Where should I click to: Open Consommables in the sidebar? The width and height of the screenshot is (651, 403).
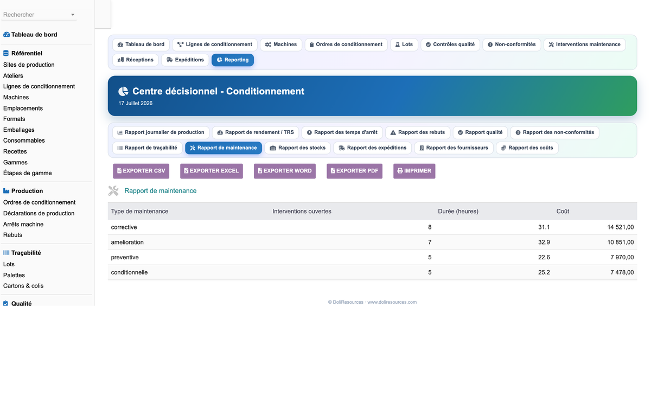[x=24, y=140]
